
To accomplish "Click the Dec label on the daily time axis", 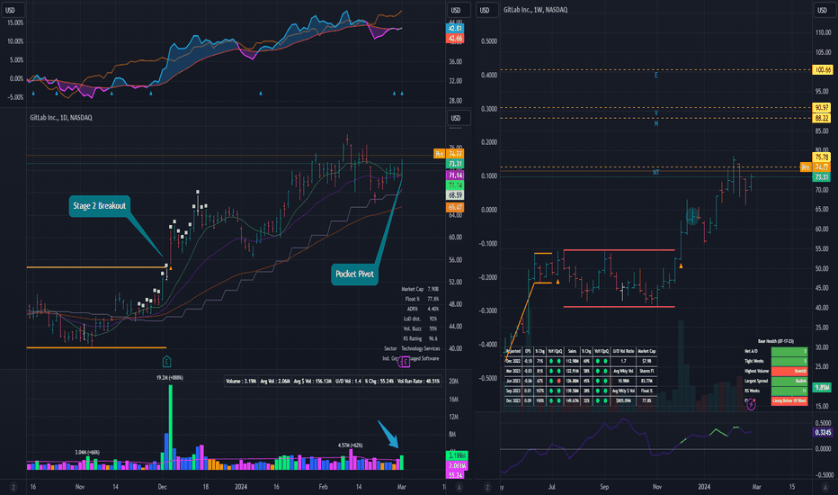I will coord(163,487).
